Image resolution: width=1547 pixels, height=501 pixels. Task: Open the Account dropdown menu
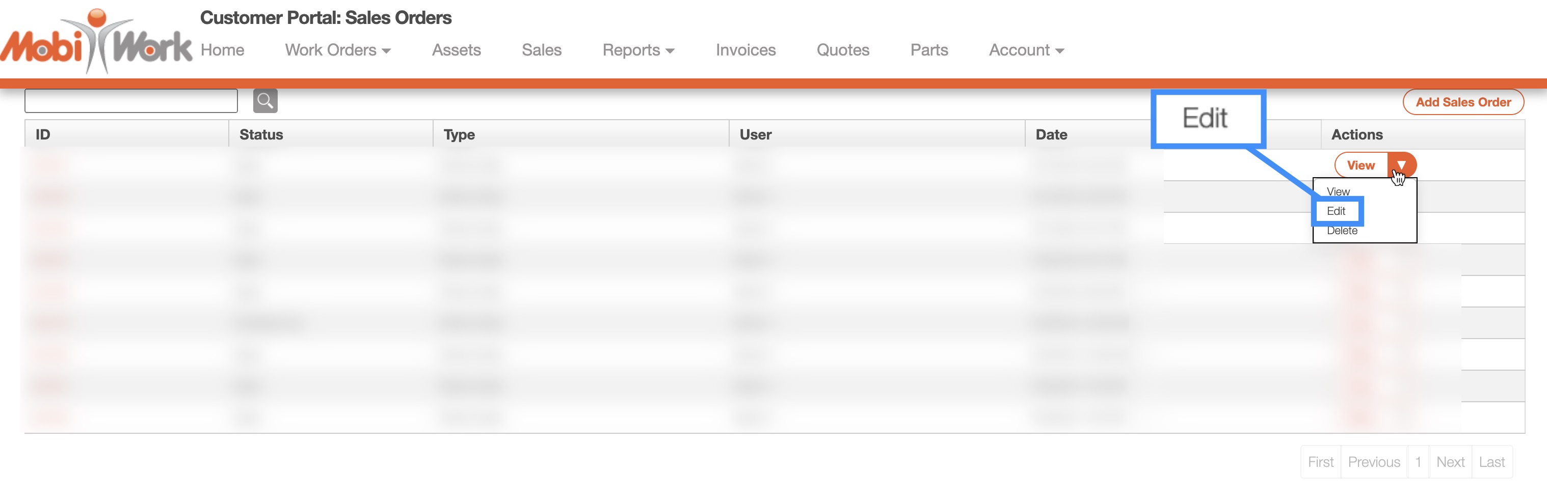[x=1026, y=50]
